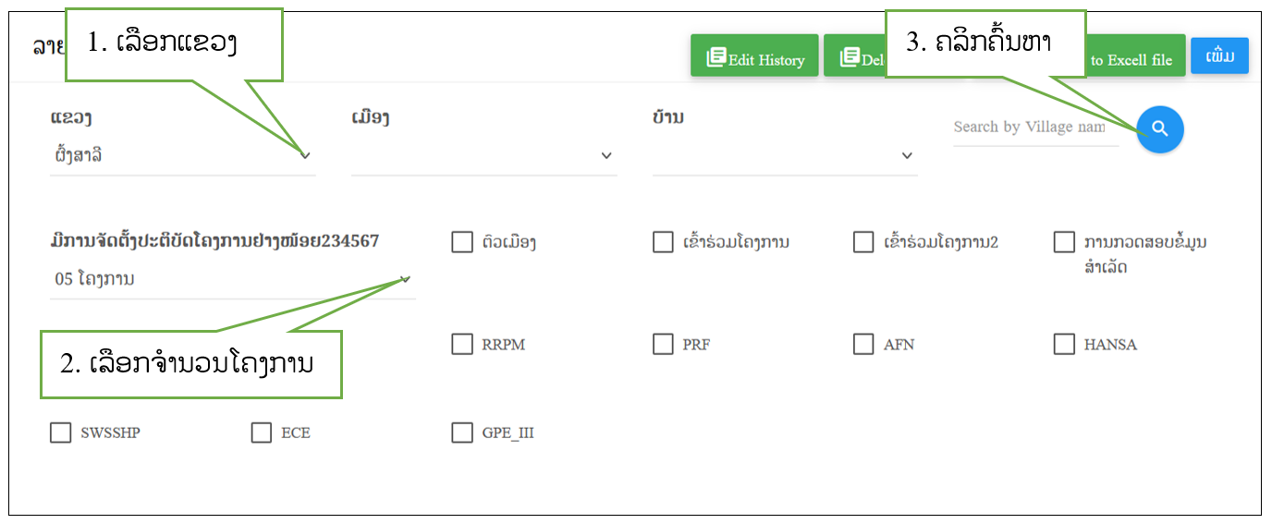This screenshot has width=1272, height=524.
Task: Open the ບ້ານ village dropdown
Action: (x=908, y=155)
